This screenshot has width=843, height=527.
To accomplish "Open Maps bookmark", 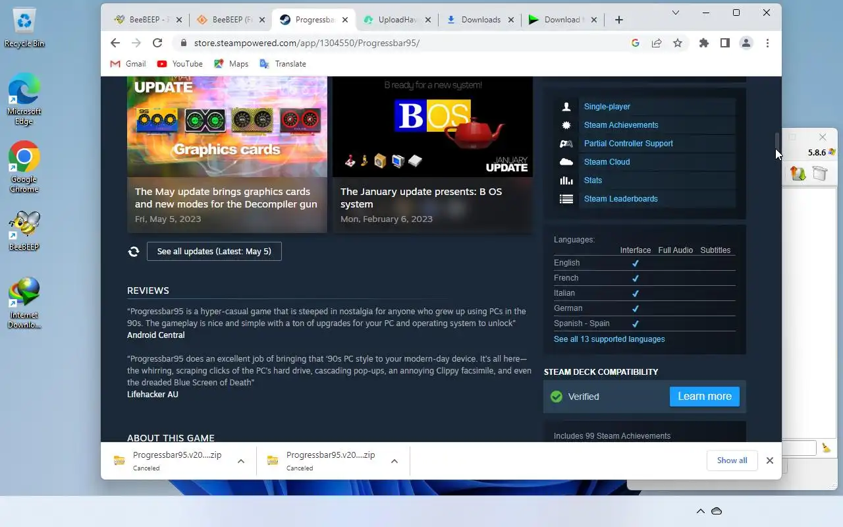I will (x=231, y=64).
